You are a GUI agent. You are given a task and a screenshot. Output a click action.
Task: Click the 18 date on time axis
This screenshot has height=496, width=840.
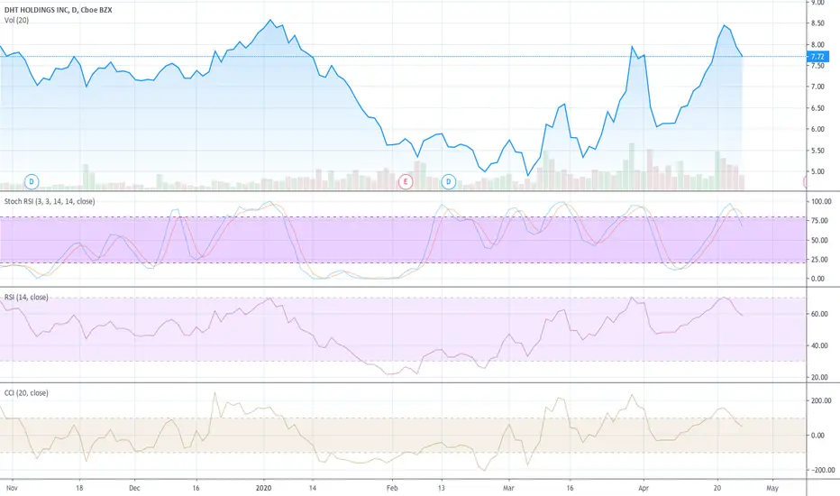pos(79,488)
